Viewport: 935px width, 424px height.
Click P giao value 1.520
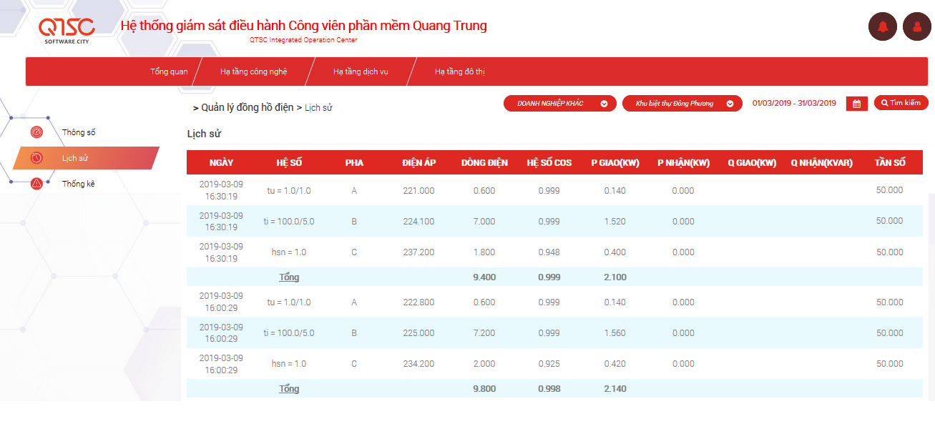coord(615,222)
